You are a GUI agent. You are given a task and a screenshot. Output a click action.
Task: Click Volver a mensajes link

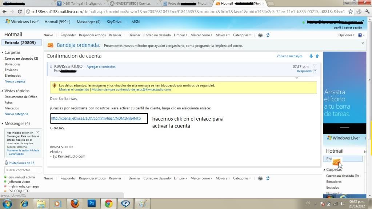289,56
